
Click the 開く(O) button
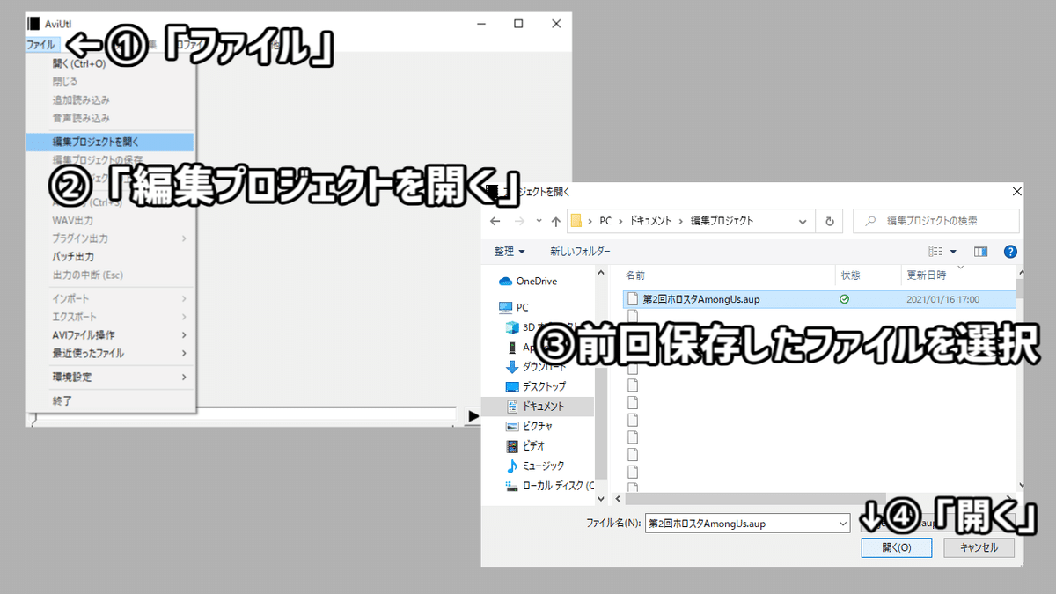point(896,546)
